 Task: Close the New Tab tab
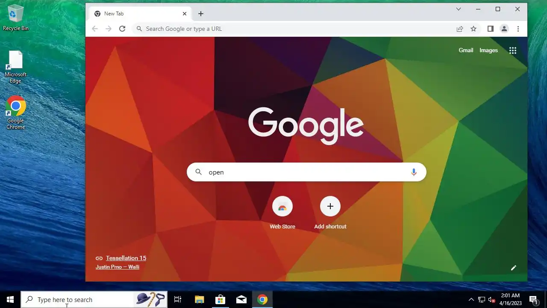(185, 14)
